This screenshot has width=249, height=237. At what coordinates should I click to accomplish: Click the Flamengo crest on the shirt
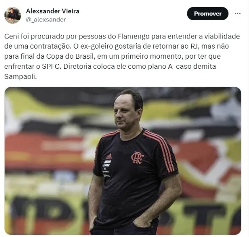pos(137,158)
